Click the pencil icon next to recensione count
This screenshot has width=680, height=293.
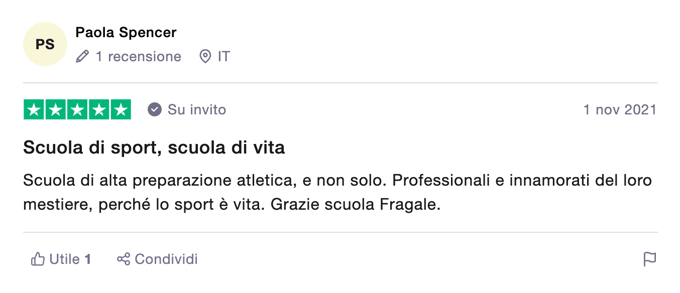coord(82,57)
